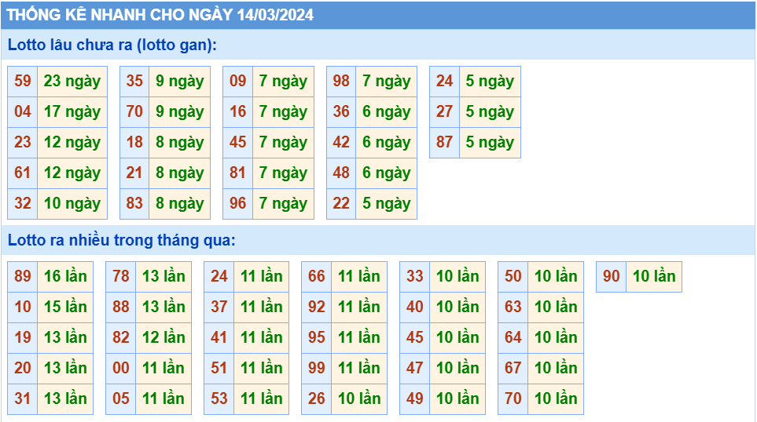Screen dimensions: 757x422
Task: Select number 61 beside "12 ngày"
Action: pos(23,173)
